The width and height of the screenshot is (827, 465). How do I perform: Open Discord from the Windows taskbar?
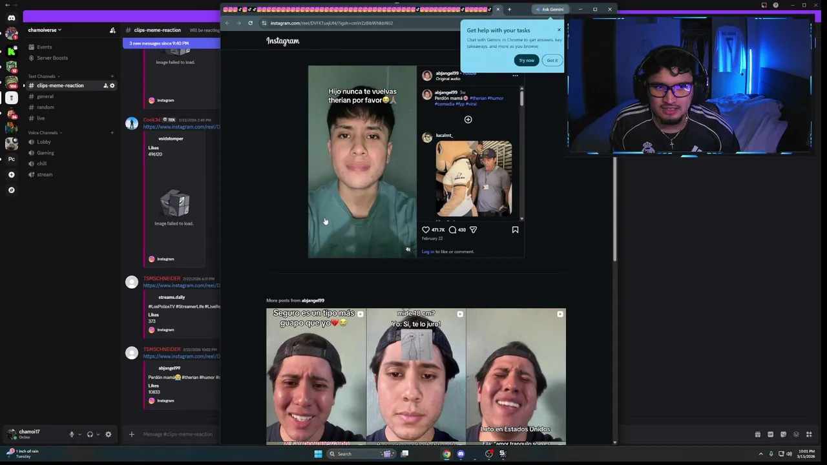461,453
